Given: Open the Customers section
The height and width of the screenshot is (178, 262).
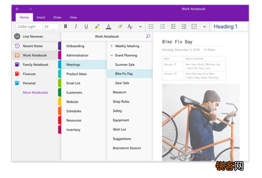Looking at the screenshot, I should (x=84, y=92).
